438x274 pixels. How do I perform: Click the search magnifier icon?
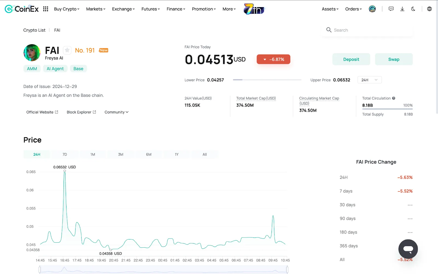[329, 30]
